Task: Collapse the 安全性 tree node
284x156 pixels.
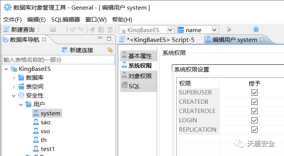Action: pyautogui.click(x=13, y=95)
